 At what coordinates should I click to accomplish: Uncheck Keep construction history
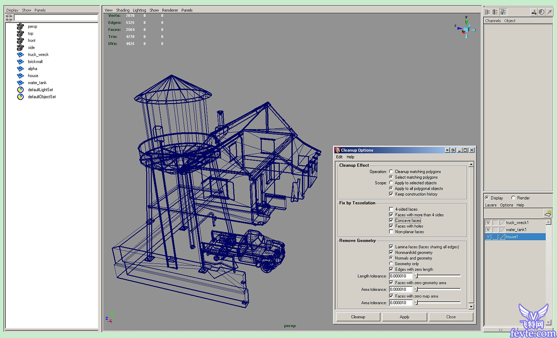[391, 194]
